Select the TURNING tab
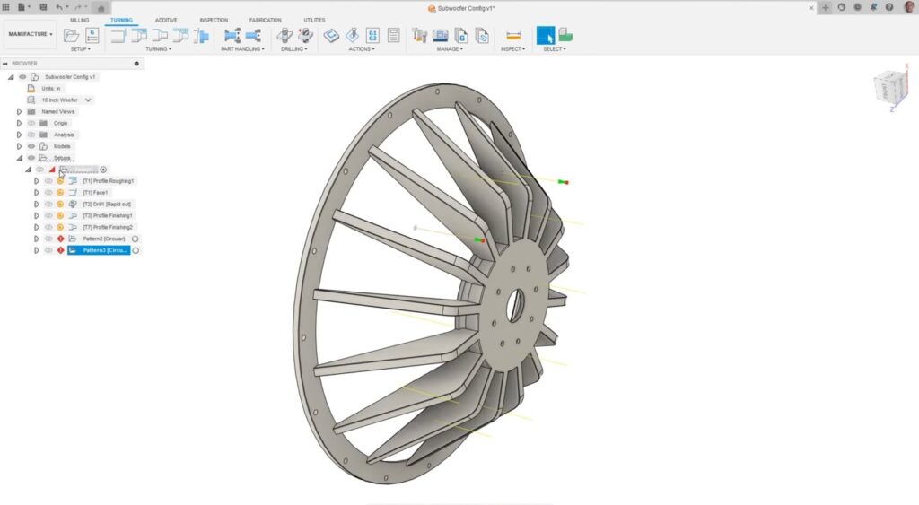Viewport: 919px width, 505px height. click(x=121, y=20)
